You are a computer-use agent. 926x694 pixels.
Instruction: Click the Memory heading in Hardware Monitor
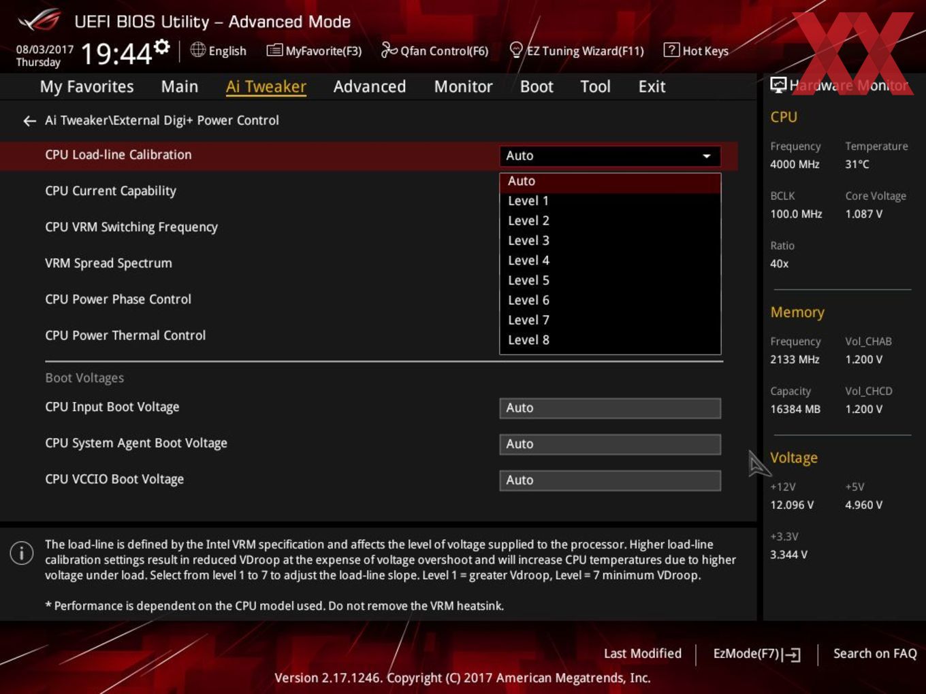click(x=797, y=312)
